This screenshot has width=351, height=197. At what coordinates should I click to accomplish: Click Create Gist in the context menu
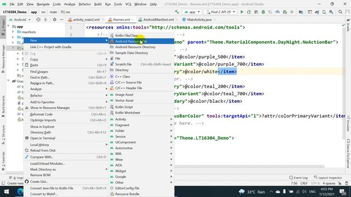click(66, 182)
